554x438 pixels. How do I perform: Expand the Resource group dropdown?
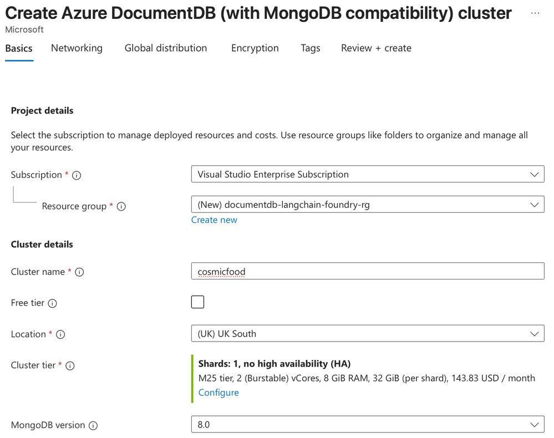[367, 205]
